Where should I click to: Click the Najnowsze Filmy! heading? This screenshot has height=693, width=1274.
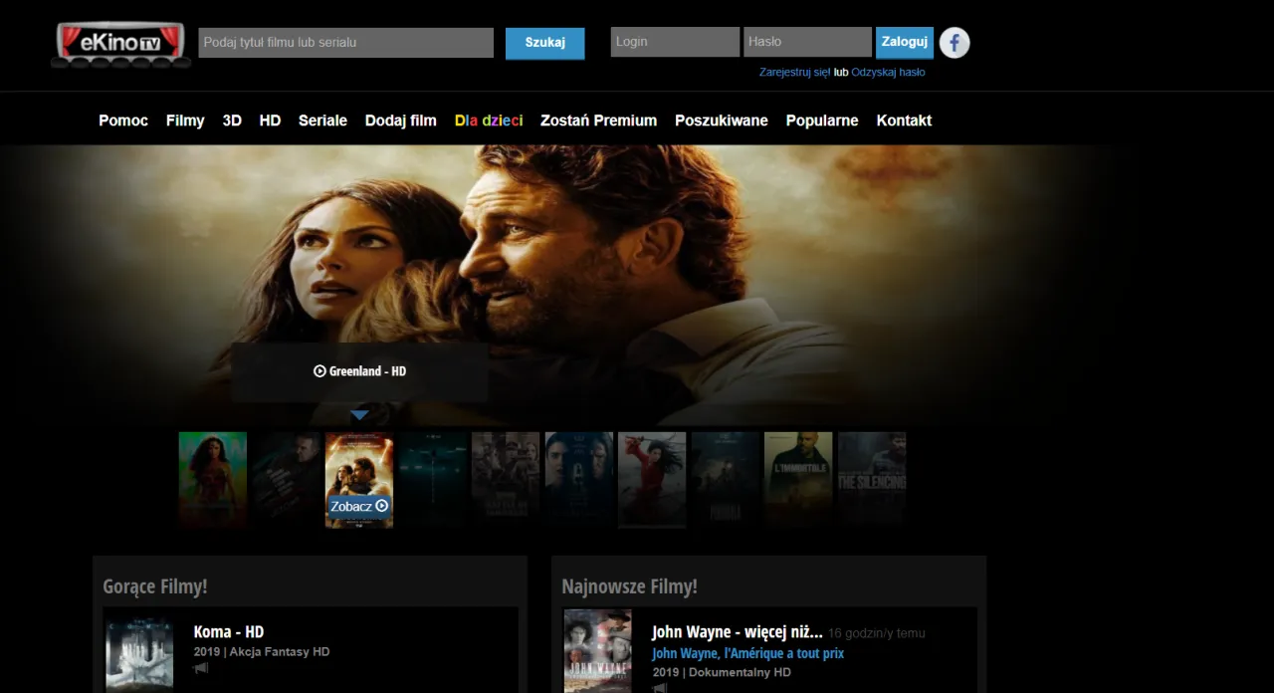[x=629, y=586]
